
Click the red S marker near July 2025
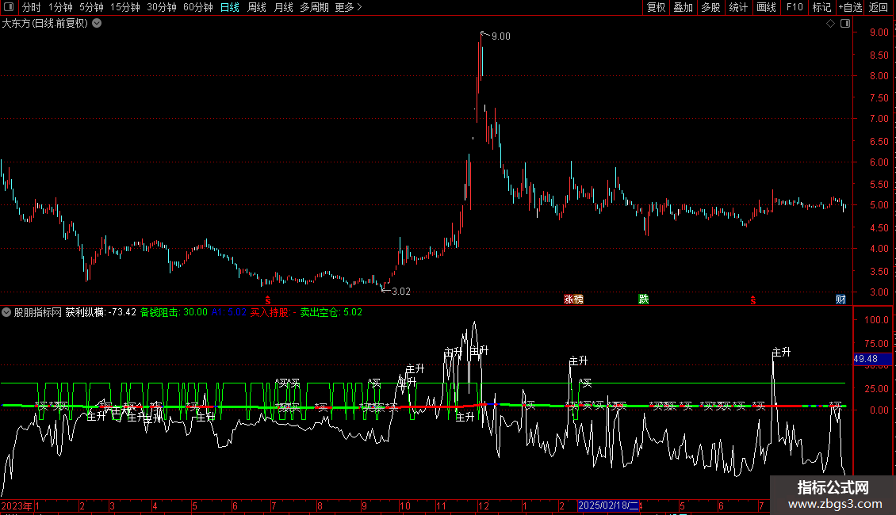click(753, 300)
